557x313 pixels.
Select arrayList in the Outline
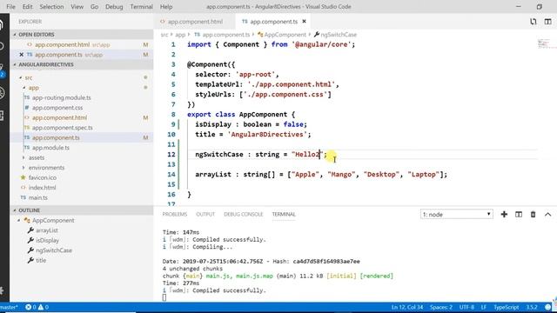[x=46, y=230]
